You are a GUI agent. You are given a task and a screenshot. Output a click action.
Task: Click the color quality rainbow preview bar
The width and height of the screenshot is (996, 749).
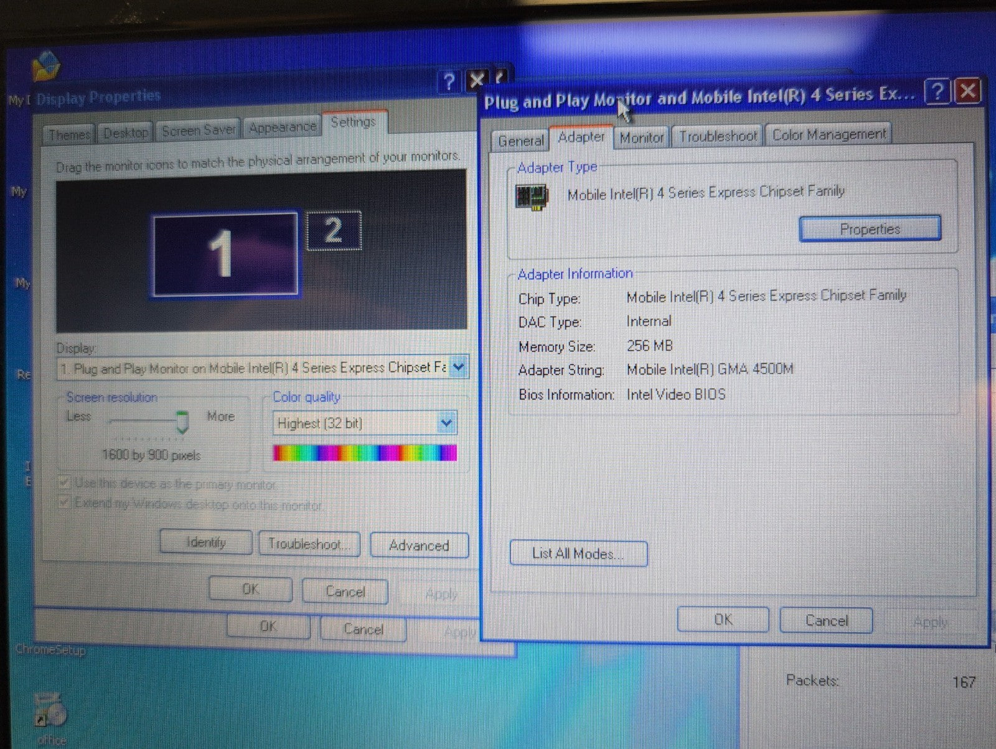pos(365,453)
